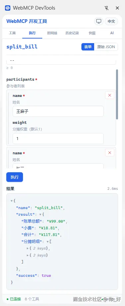Click the 已连接 status indicator
Viewport: 125px width, 306px height.
(14, 299)
